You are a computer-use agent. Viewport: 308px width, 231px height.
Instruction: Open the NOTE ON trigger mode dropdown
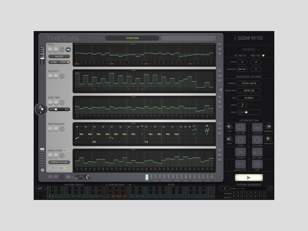click(x=249, y=90)
